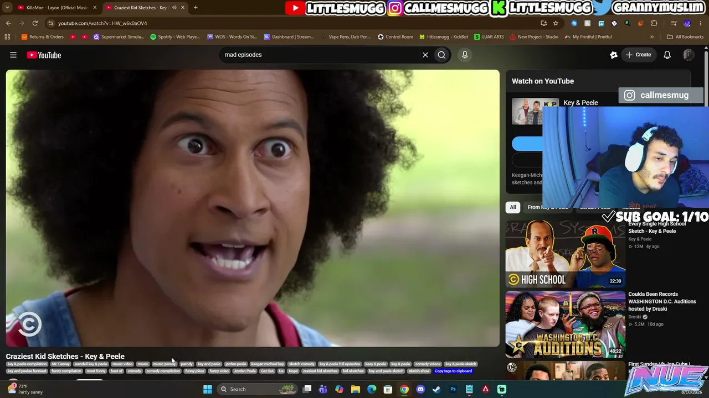Open the YouTube star icon beside Create
Screen dimensions: 709x398
[x=614, y=55]
